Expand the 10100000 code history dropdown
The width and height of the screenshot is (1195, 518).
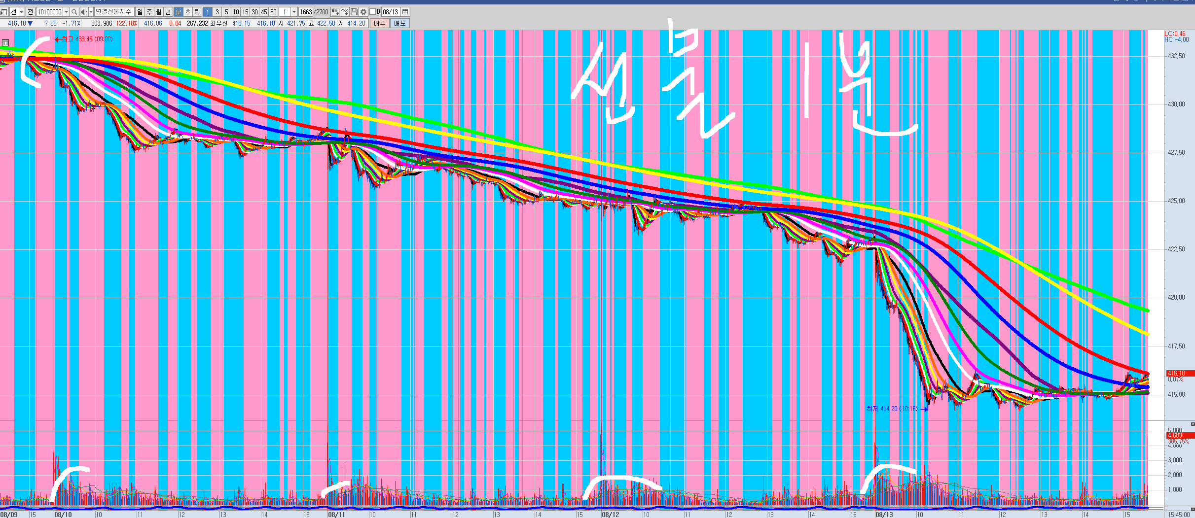click(x=66, y=12)
